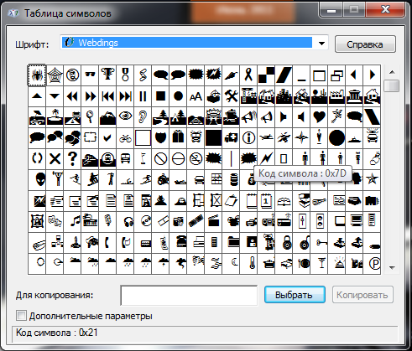412x351 pixels.
Task: Select the lightning bolt symbol
Action: [266, 158]
